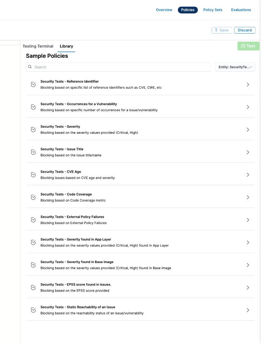This screenshot has width=261, height=344.
Task: Switch to the Testing Terminal tab
Action: 38,46
